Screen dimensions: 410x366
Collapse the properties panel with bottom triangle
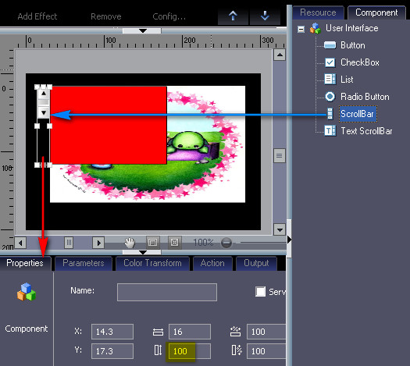click(142, 252)
